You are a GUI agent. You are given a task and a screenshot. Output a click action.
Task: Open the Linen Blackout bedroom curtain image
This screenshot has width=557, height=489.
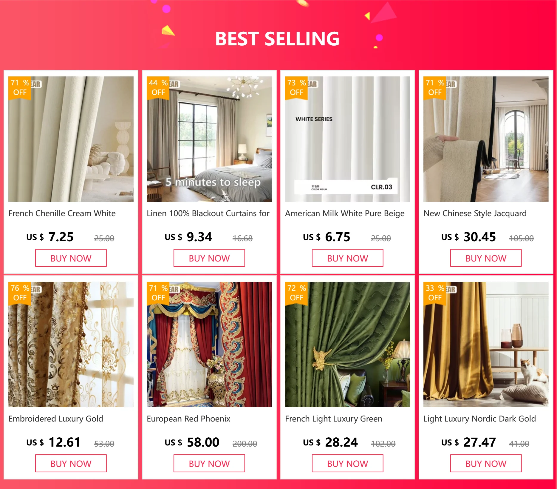tap(209, 139)
